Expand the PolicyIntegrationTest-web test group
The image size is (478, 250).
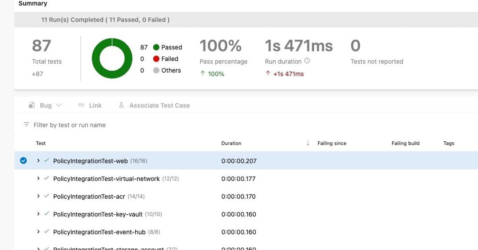[38, 161]
